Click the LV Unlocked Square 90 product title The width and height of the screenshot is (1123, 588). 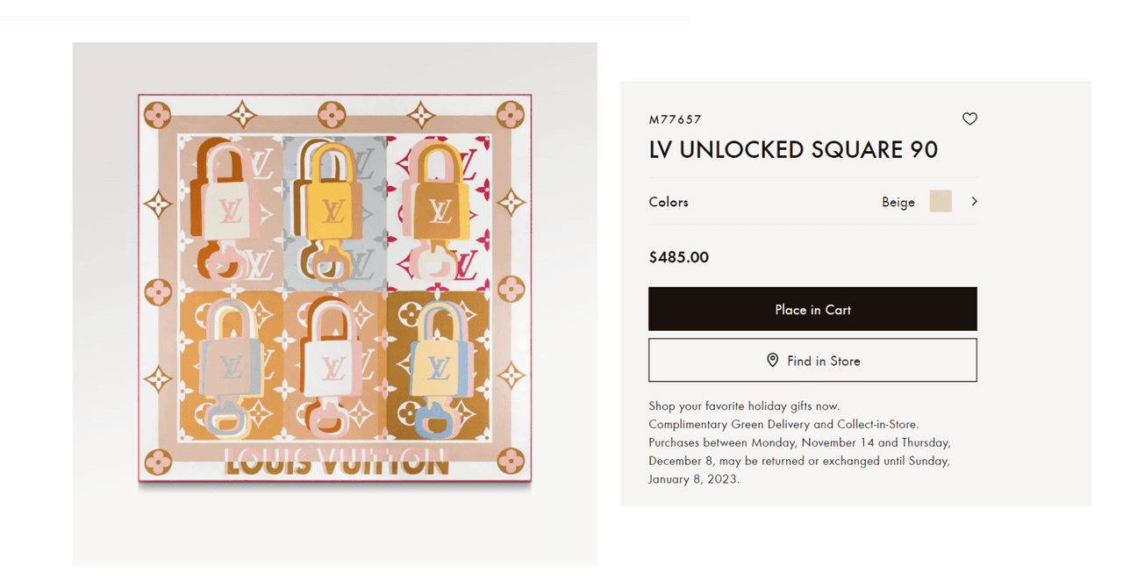(793, 150)
